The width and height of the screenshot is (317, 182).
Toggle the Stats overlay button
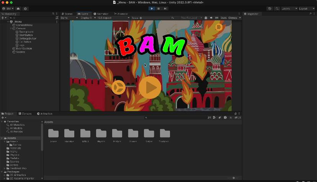tap(224, 18)
